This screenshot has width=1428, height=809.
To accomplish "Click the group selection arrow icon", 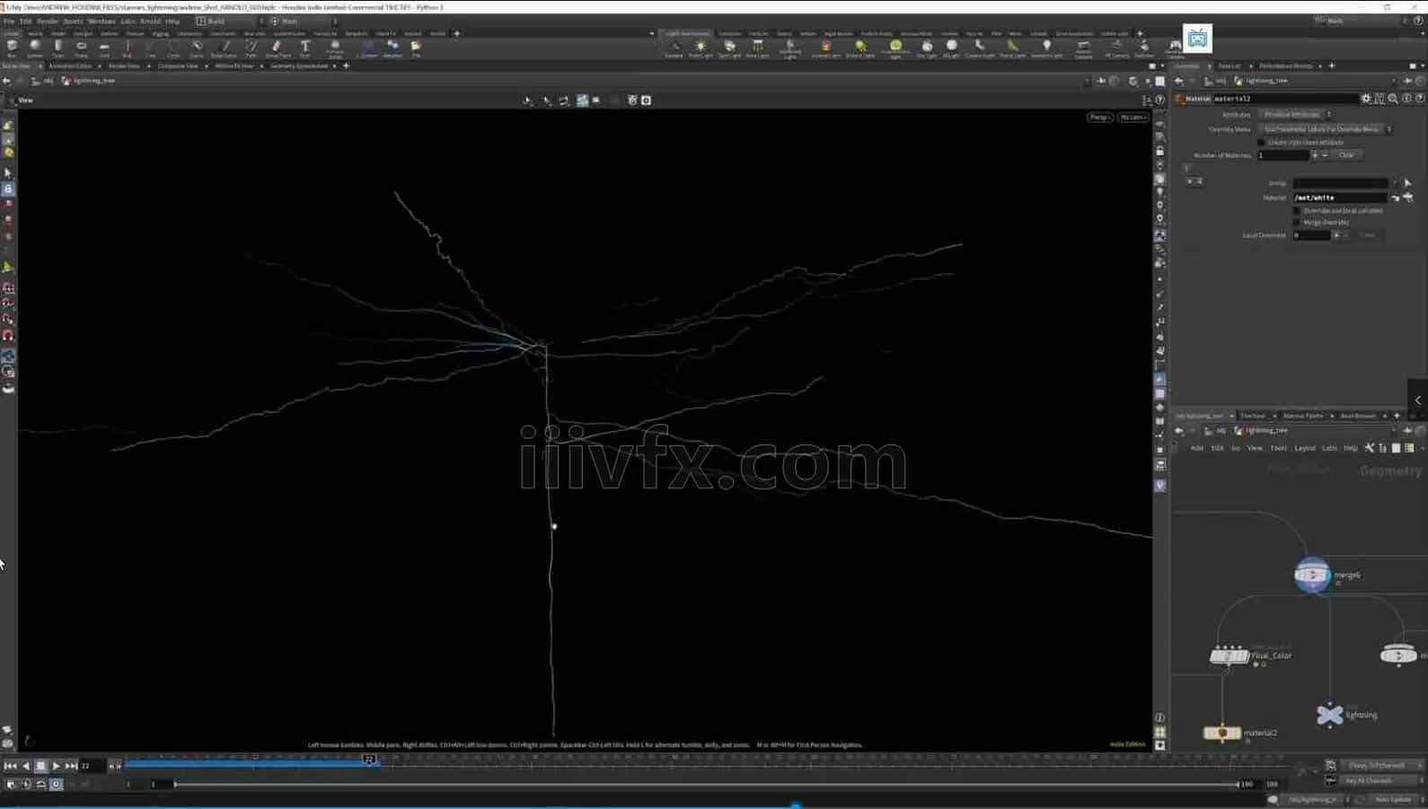I will coord(1407,183).
